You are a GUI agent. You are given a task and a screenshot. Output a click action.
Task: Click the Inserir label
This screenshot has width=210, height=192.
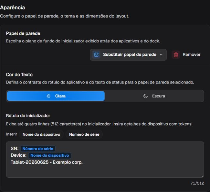(x=12, y=134)
